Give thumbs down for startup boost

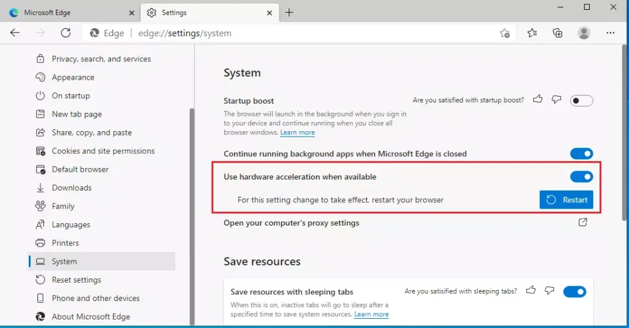click(556, 99)
